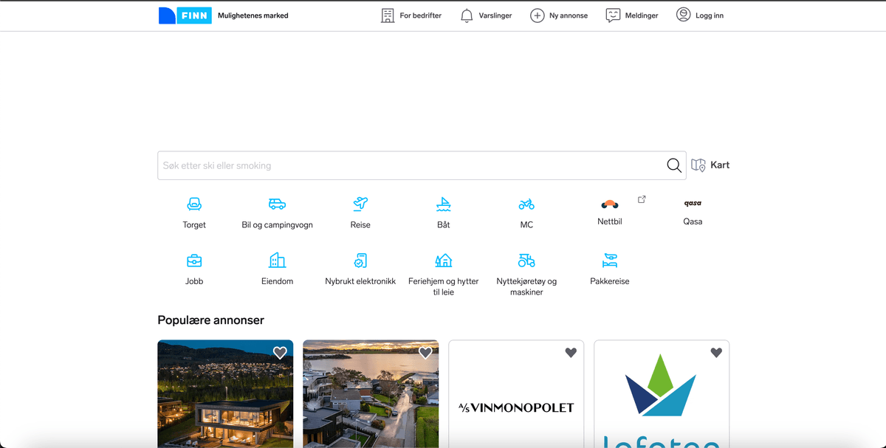Focus the 'Søk etter ski eller smoking' search field
This screenshot has height=448, width=886.
click(x=410, y=166)
